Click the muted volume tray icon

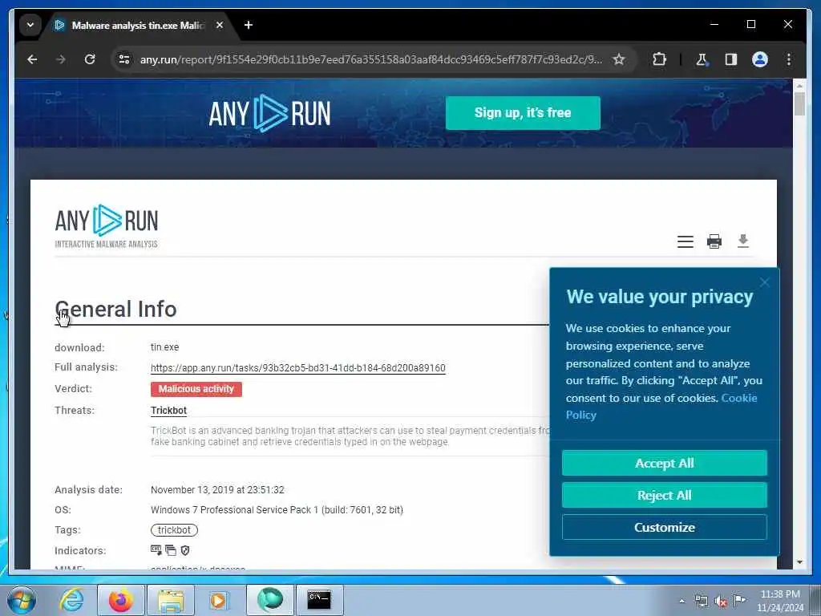tap(721, 601)
